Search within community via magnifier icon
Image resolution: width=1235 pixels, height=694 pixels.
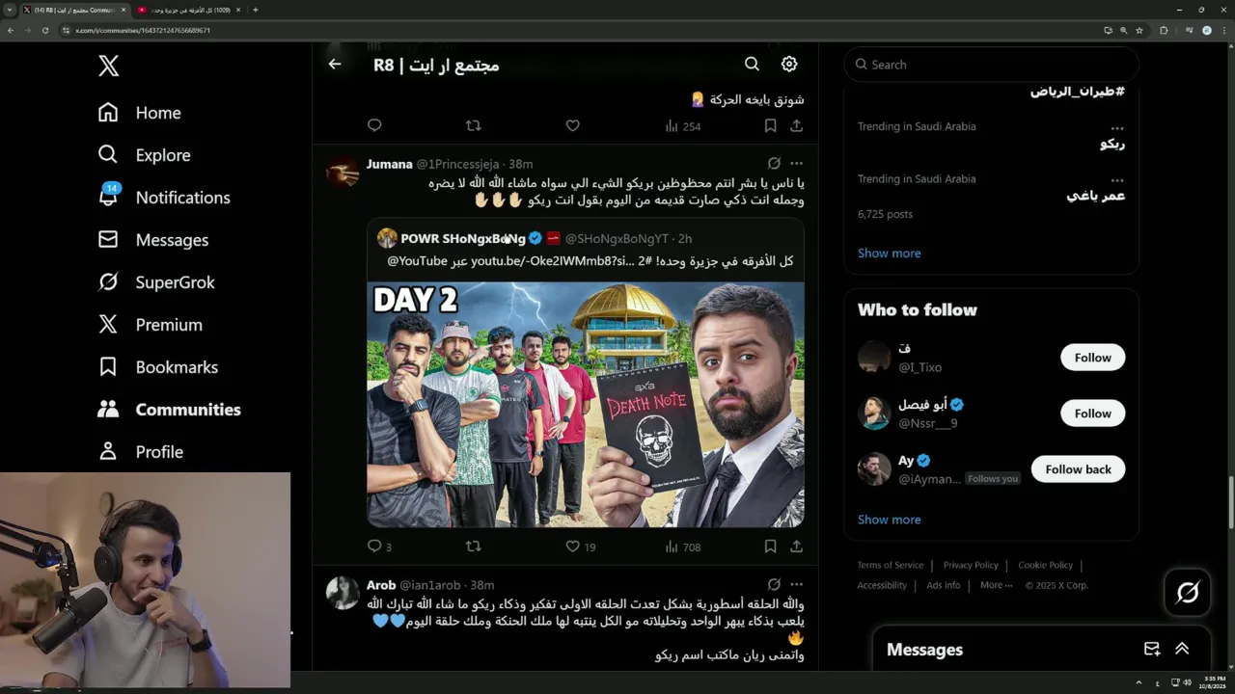click(752, 64)
